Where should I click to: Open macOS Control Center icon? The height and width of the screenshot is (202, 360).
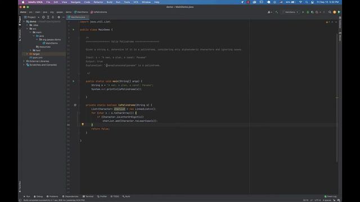coord(313,2)
